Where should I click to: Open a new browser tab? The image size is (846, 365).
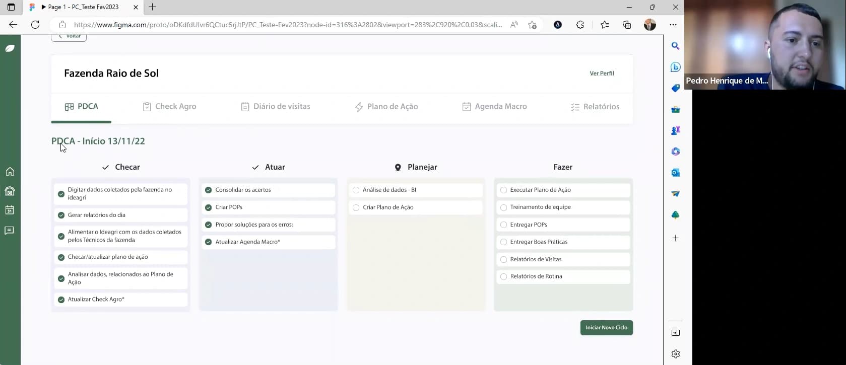153,7
